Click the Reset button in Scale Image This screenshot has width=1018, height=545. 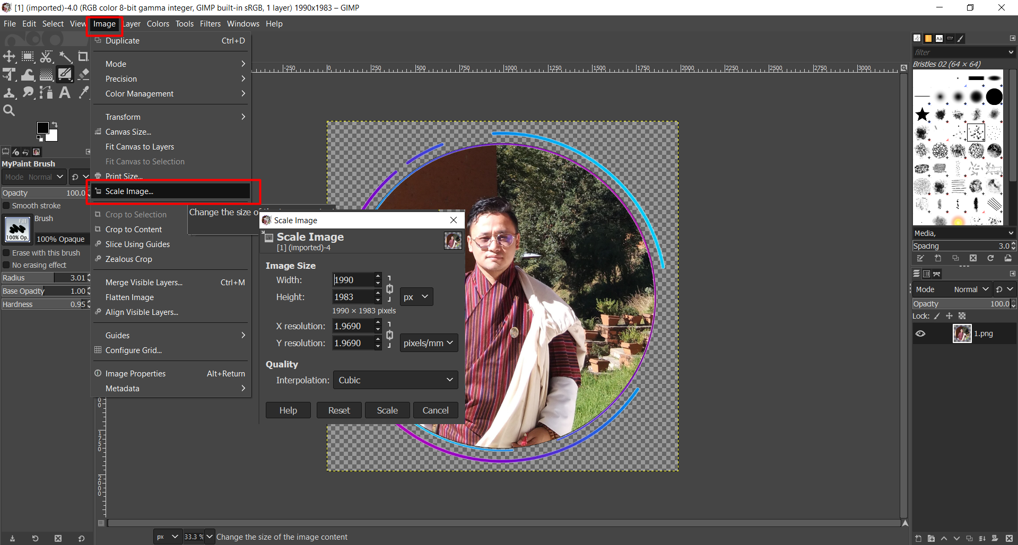pyautogui.click(x=339, y=410)
